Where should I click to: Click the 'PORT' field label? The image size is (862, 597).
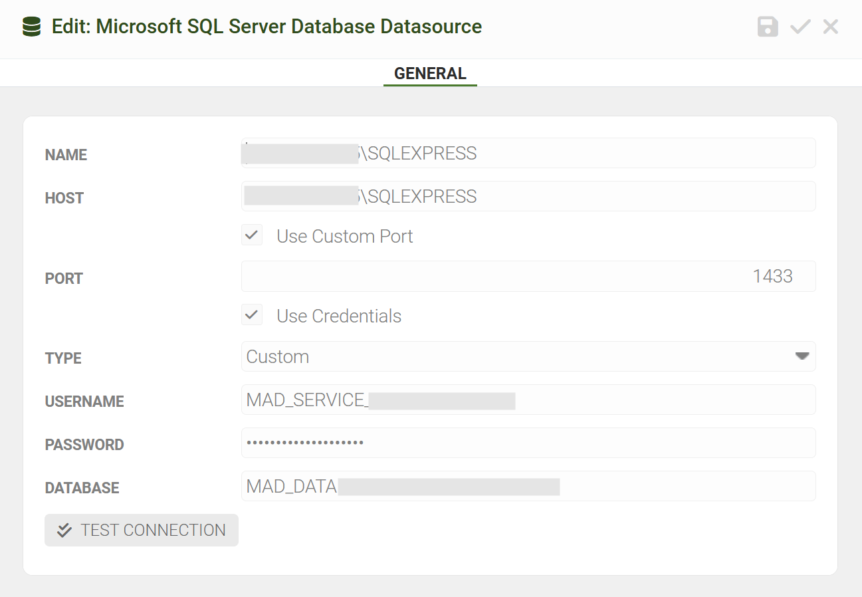pyautogui.click(x=64, y=279)
